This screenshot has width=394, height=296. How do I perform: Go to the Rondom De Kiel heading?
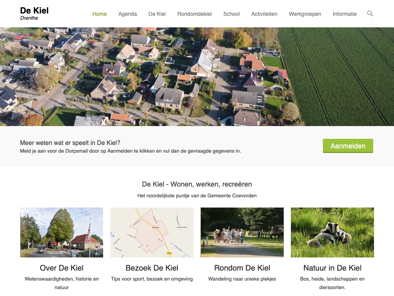tap(242, 268)
